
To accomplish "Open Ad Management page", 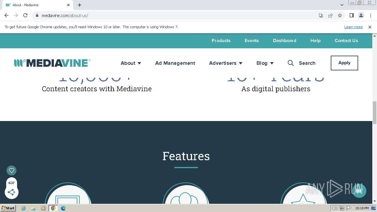I will click(175, 63).
